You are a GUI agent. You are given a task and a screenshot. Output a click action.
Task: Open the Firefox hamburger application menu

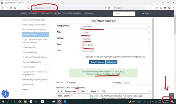coord(173,8)
